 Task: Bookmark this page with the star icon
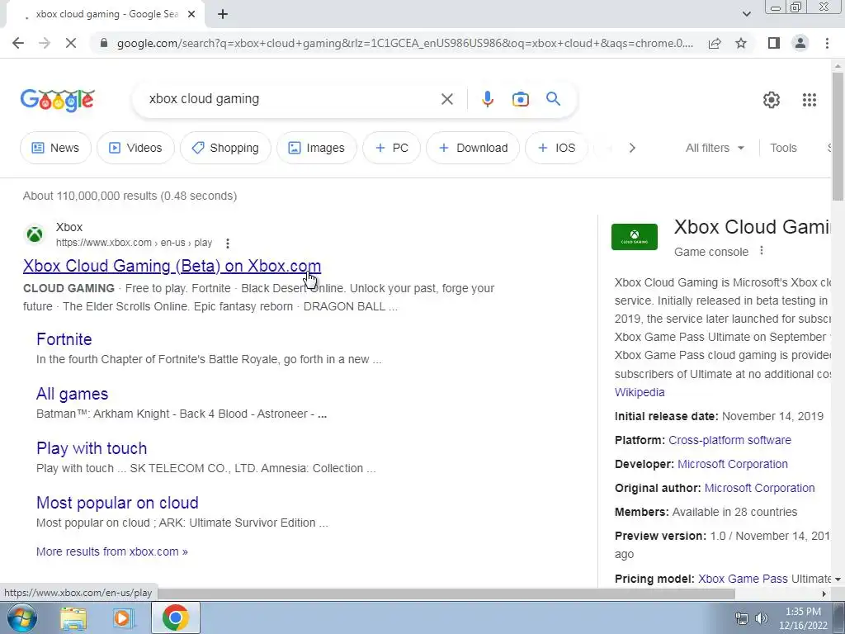[x=741, y=43]
